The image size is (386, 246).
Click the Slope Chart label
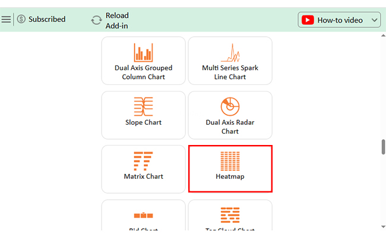[143, 122]
